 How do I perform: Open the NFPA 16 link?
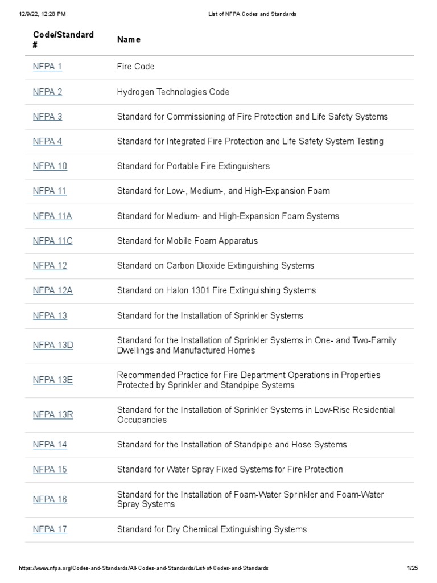pyautogui.click(x=50, y=499)
